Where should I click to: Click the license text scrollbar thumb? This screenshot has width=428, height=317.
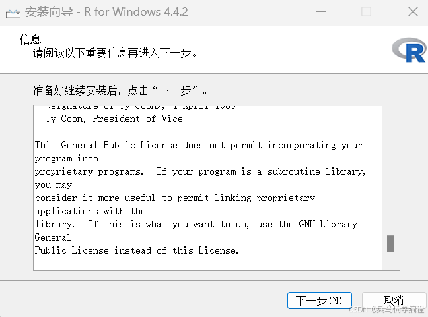pos(390,244)
